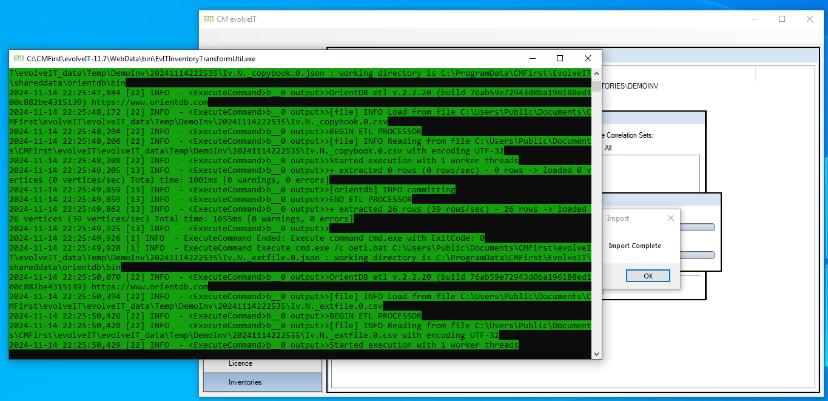Click the 'All' label under Correlation Sets
This screenshot has height=401, width=828.
pos(608,148)
